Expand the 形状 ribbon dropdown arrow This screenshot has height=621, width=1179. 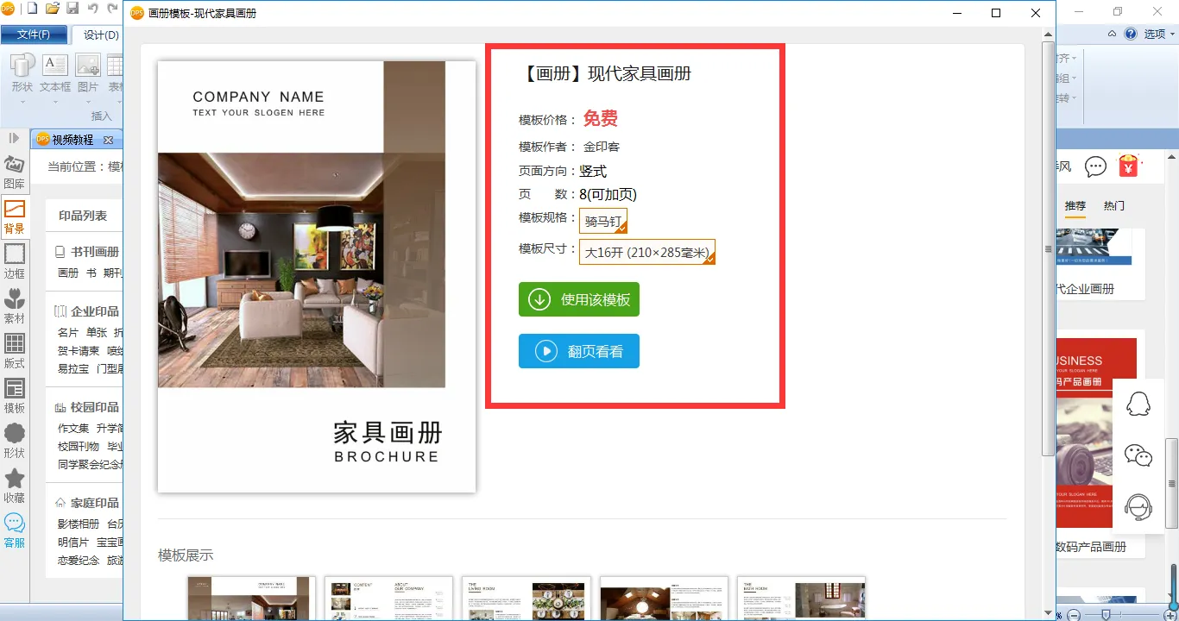[22, 101]
